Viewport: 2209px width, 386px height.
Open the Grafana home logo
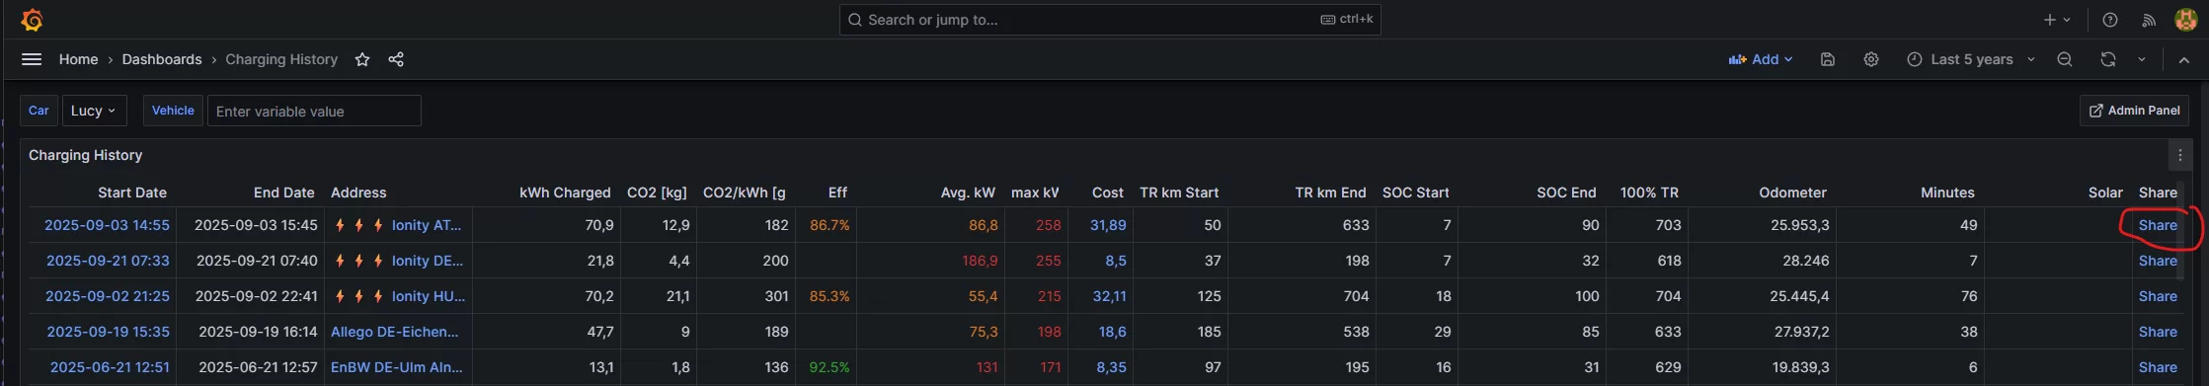click(x=32, y=20)
